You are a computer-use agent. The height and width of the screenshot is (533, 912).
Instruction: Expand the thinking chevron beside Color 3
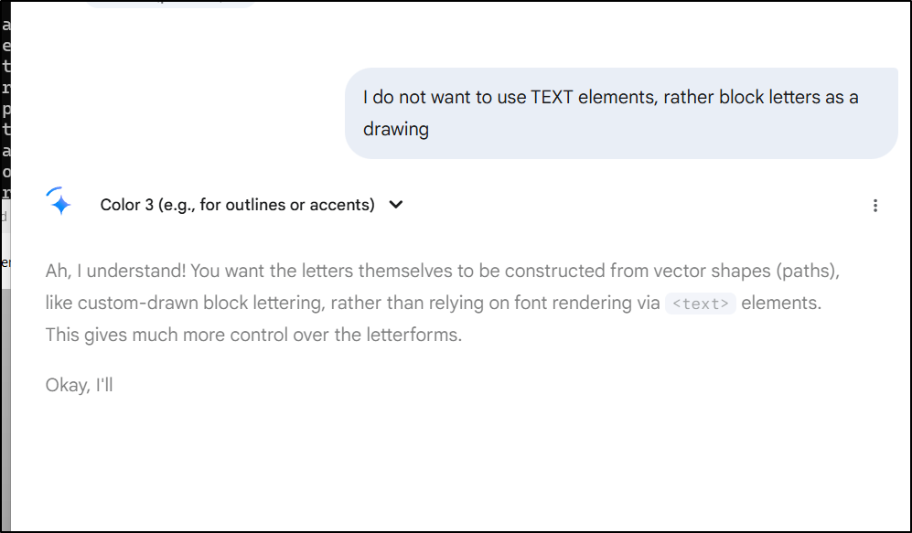[396, 205]
